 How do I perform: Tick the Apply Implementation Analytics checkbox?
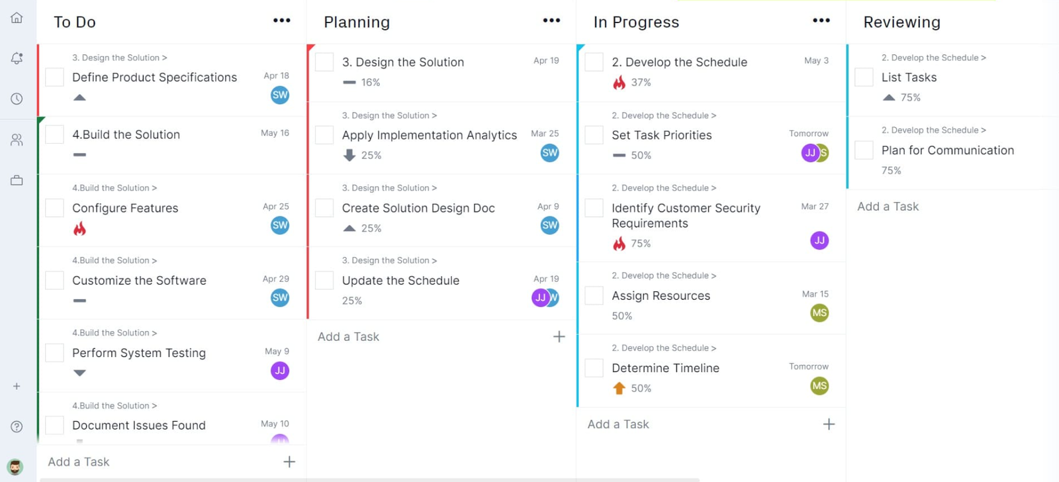click(x=324, y=135)
